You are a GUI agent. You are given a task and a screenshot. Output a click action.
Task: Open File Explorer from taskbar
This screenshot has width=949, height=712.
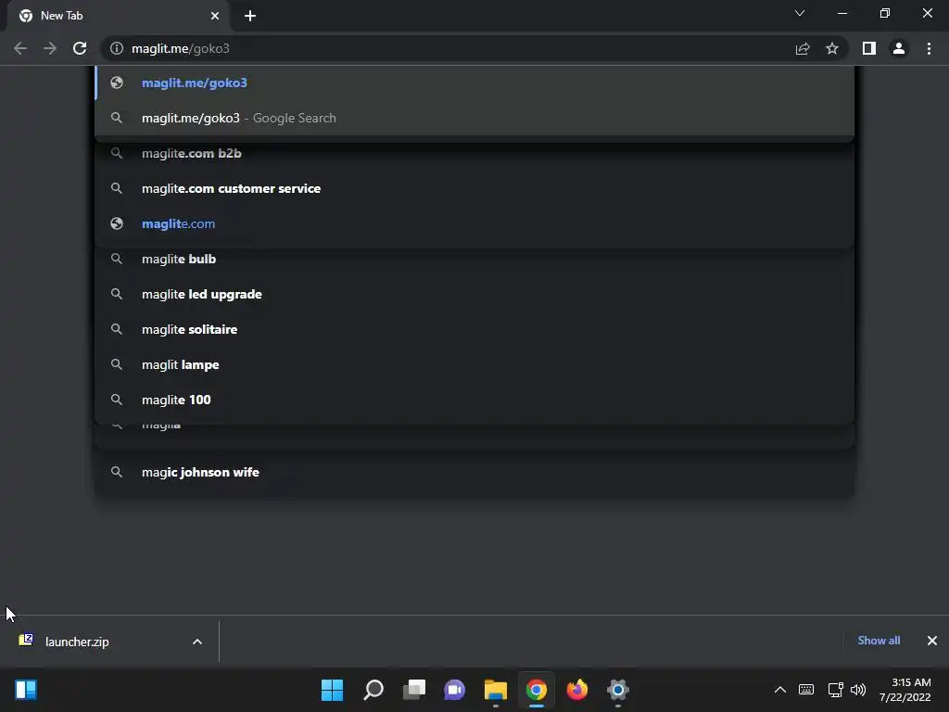pyautogui.click(x=496, y=690)
